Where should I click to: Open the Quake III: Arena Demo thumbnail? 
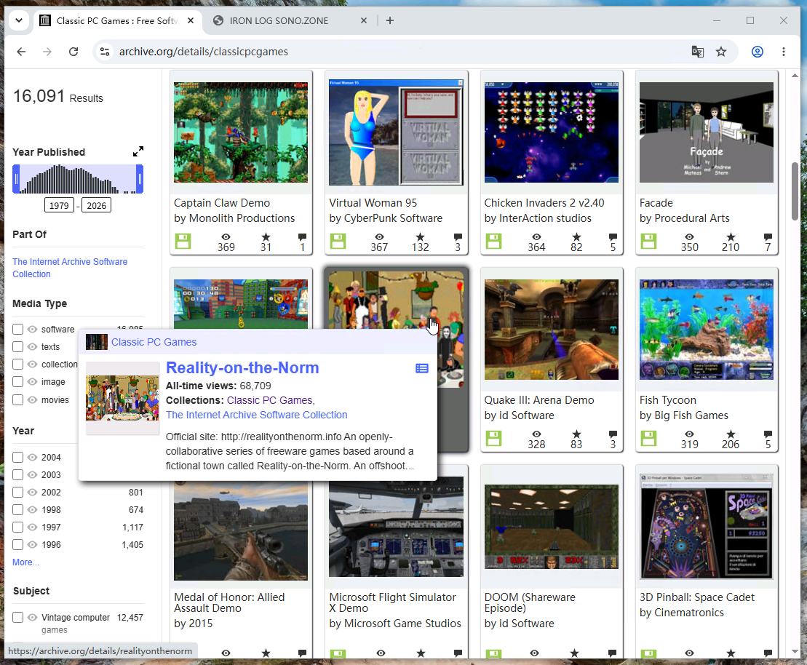[551, 330]
